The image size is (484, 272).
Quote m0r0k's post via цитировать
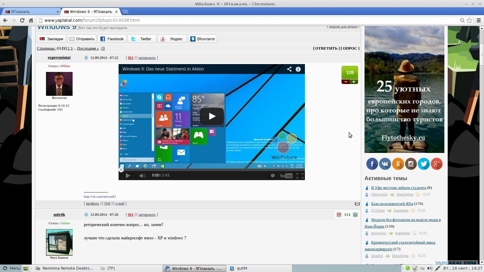(x=147, y=215)
